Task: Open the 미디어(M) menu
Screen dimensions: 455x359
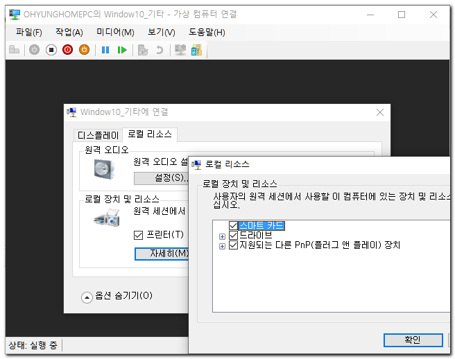Action: [115, 32]
